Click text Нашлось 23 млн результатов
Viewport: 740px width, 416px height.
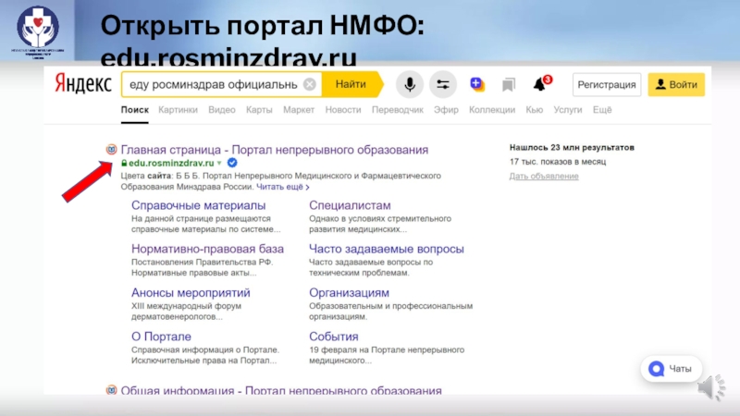click(x=572, y=148)
